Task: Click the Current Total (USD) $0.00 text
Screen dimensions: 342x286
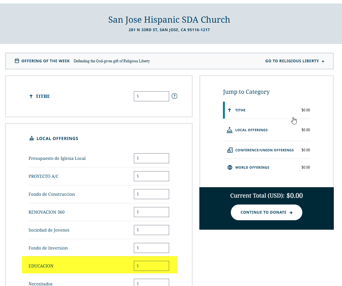Action: pos(266,195)
